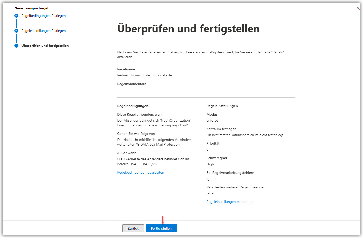This screenshot has height=238, width=363.
Task: Click the 'Überprüfen und fertigstellen' page heading
Action: [x=188, y=29]
